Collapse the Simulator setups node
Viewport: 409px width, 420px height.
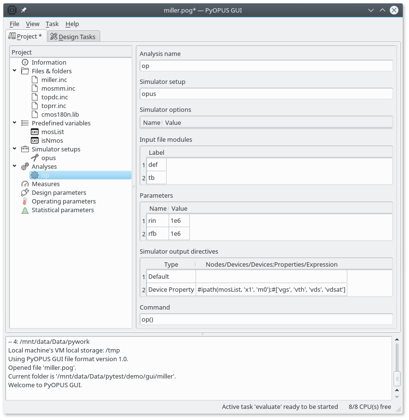point(15,149)
